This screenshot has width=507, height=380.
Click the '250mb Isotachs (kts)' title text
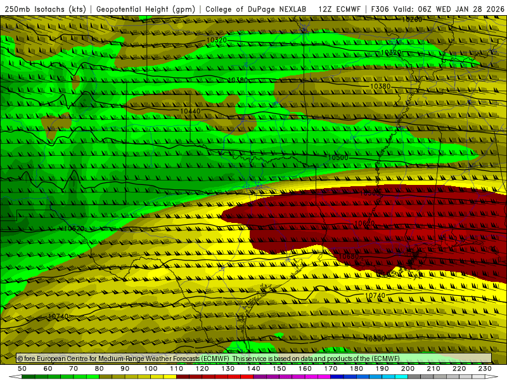coord(45,9)
